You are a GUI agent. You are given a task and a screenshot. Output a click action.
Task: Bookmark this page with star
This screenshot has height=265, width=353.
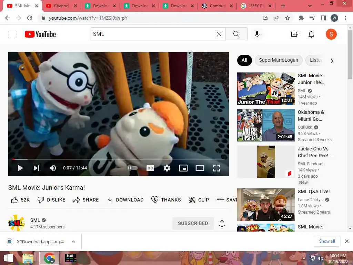(x=288, y=18)
